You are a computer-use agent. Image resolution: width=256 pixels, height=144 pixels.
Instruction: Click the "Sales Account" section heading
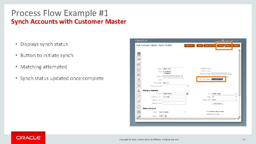point(149,109)
